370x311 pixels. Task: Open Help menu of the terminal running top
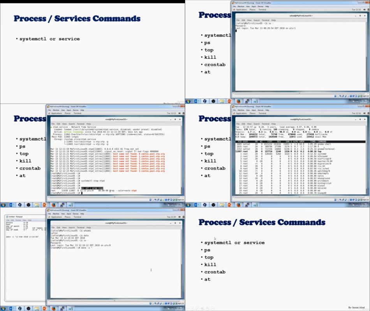(273, 124)
